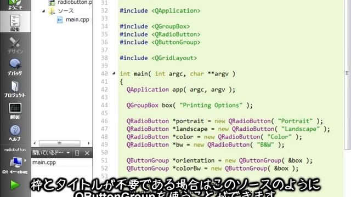Click the *colorBw variable on line 52
Screen dimensions: 351x197
(186, 169)
